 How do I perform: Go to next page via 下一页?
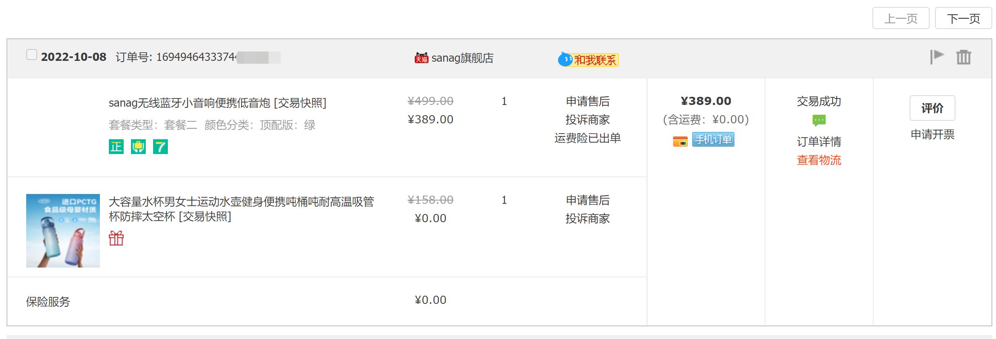[963, 18]
